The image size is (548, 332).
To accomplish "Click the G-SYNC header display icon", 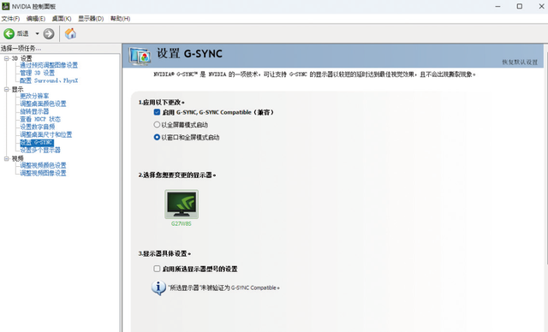I will 140,56.
